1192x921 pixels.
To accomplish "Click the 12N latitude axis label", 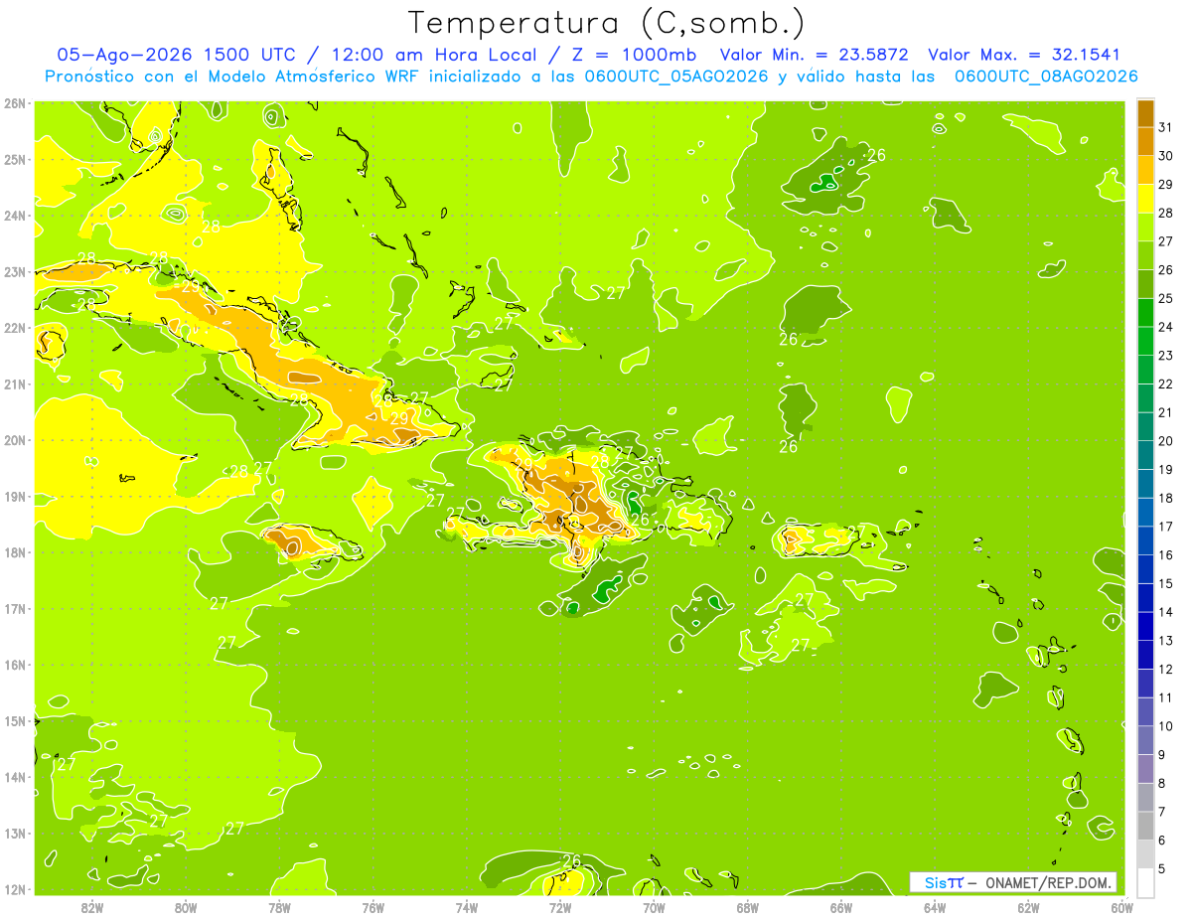I will tap(15, 889).
